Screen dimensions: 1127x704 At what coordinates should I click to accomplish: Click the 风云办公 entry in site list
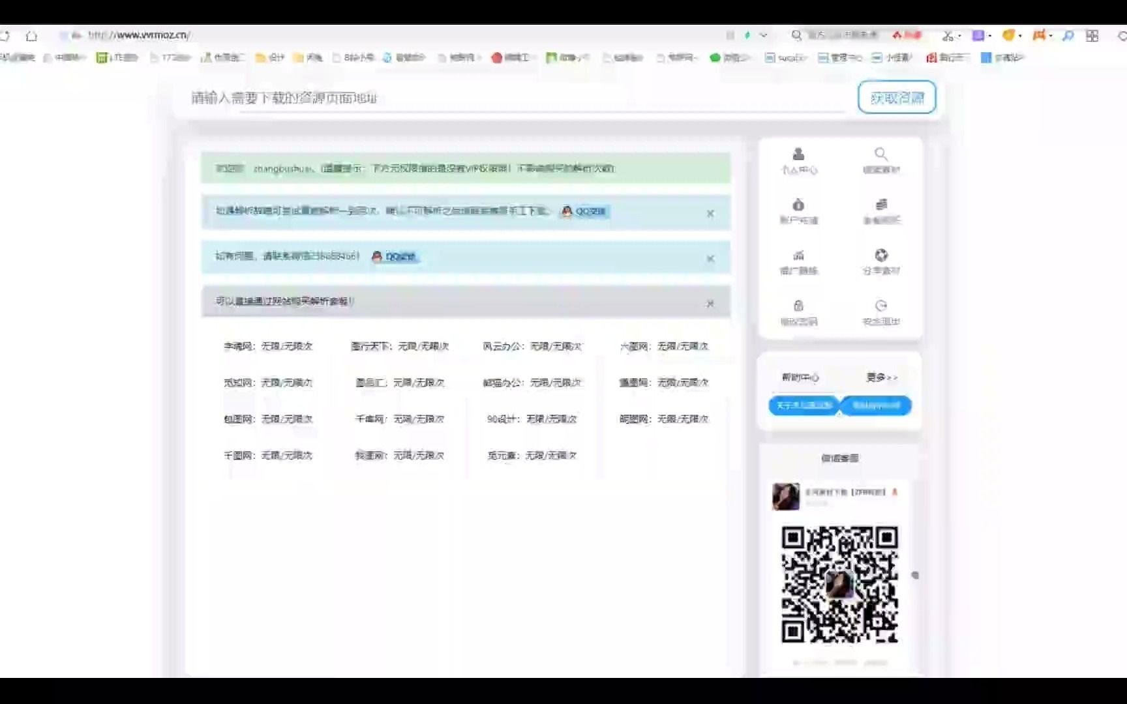point(532,346)
